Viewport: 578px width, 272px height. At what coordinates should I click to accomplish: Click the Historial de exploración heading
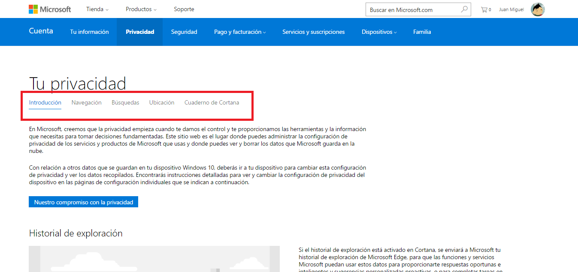[x=76, y=233]
